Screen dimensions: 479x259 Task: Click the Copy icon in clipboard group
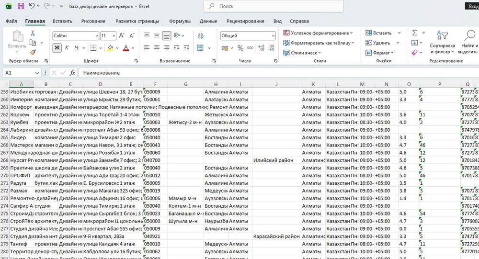tap(33, 43)
